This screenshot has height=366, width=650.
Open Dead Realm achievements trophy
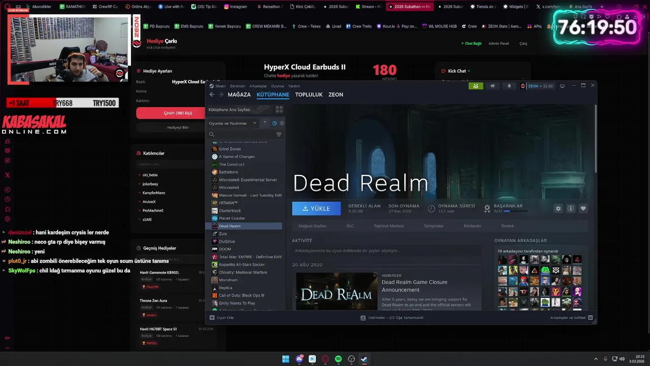[x=487, y=208]
